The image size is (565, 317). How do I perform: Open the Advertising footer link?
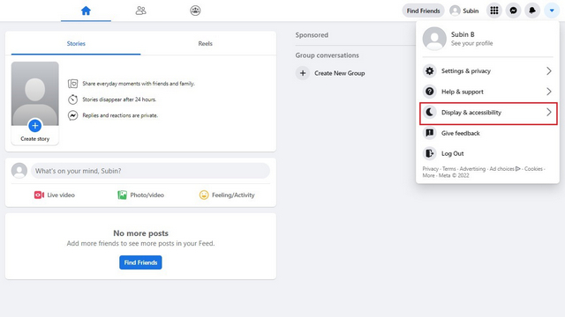click(472, 169)
